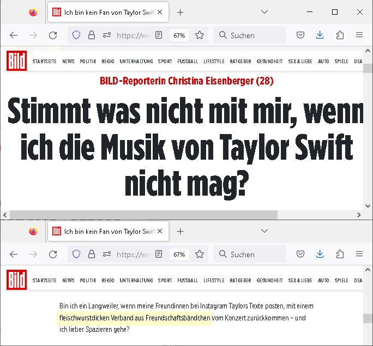
Task: Open POLITIK in upper Bild navigation
Action: pos(88,62)
